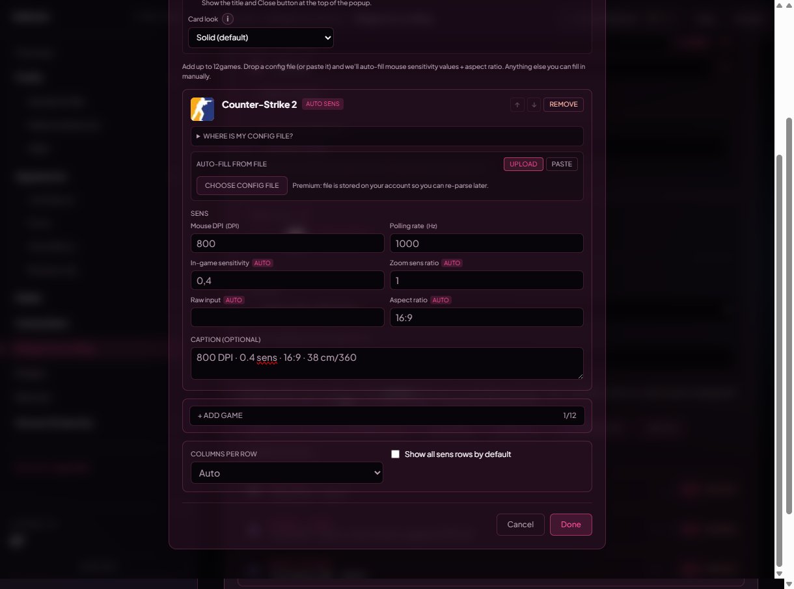Viewport: 794px width, 589px height.
Task: Move Counter-Strike 2 up with the arrow
Action: [517, 105]
